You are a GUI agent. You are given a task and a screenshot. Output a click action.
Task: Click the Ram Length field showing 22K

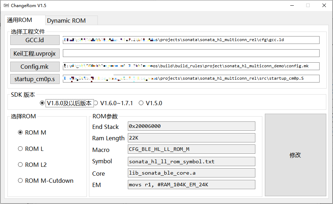[x=191, y=138]
